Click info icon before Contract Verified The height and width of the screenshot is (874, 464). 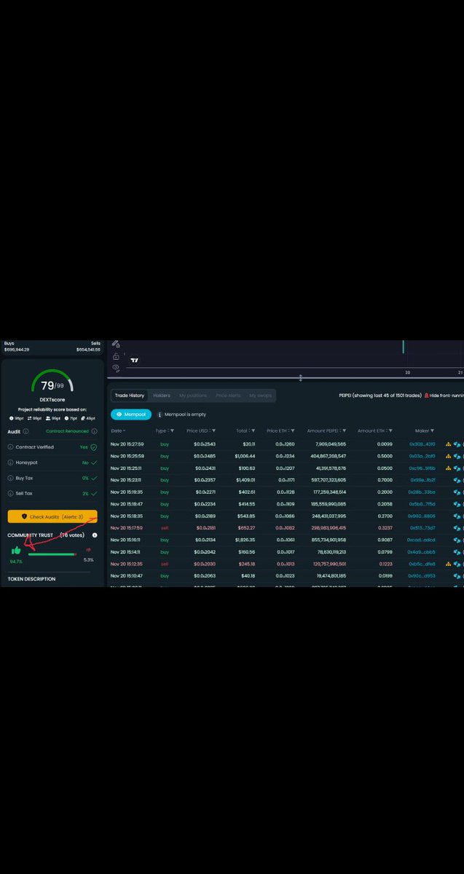pyautogui.click(x=11, y=446)
